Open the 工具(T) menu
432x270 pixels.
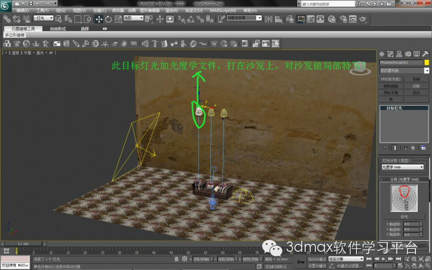click(42, 10)
